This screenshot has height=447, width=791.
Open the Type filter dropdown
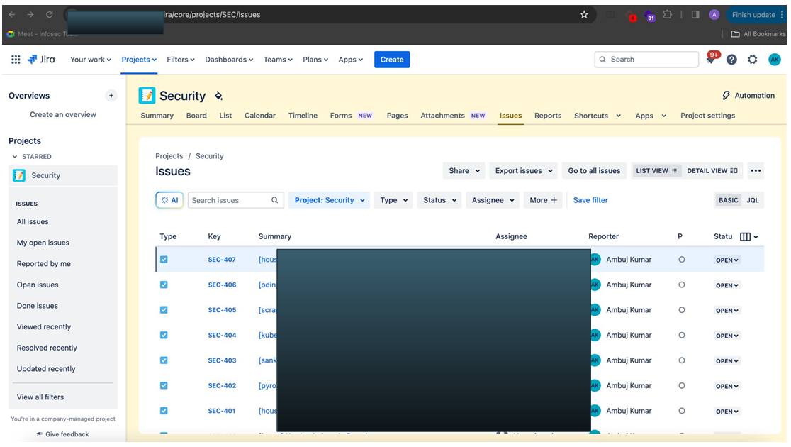pos(393,200)
